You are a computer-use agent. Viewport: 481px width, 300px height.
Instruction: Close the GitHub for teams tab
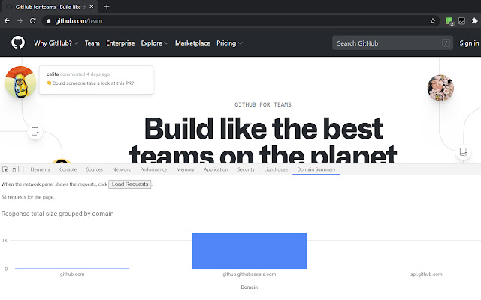(x=92, y=7)
